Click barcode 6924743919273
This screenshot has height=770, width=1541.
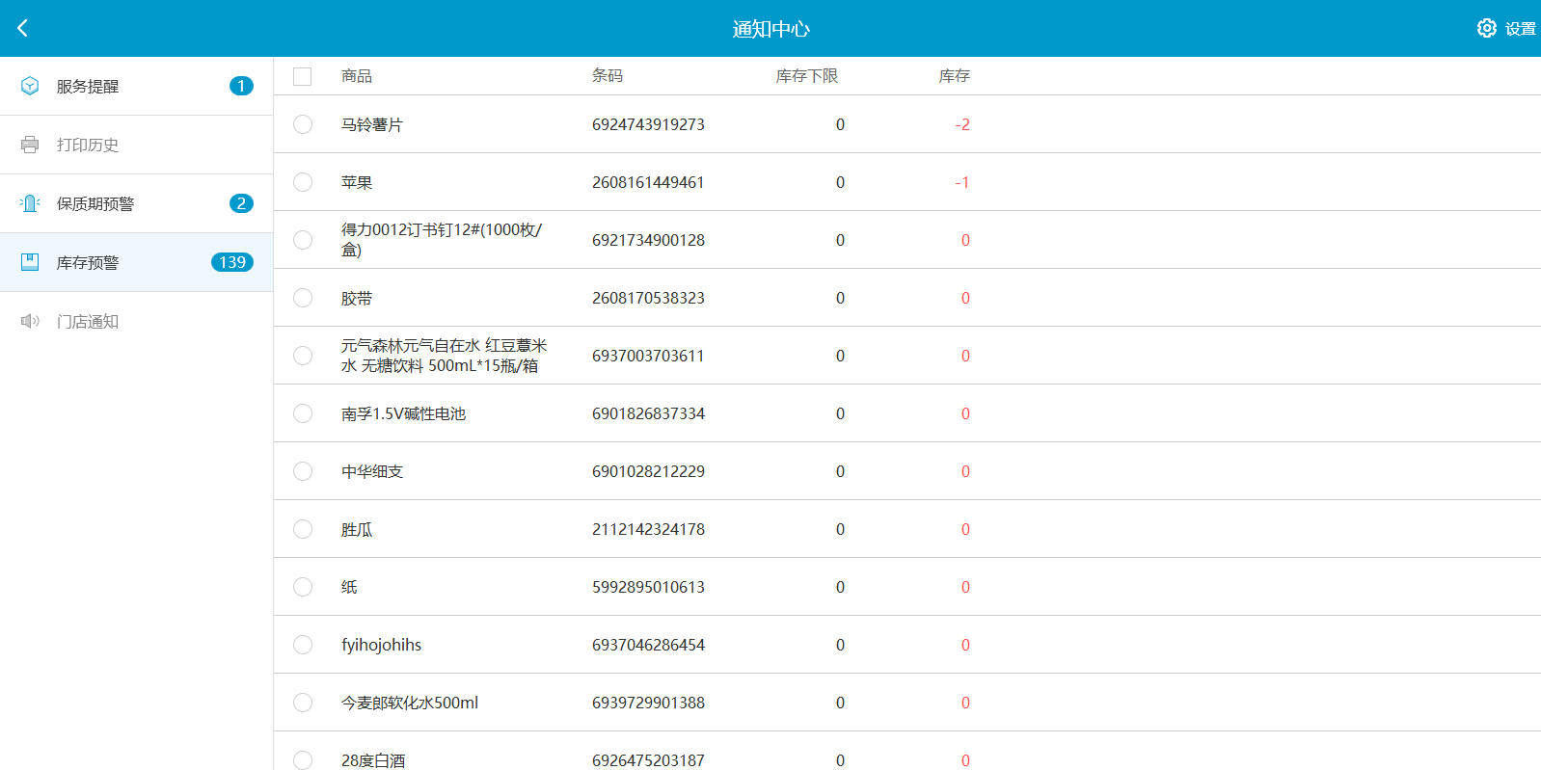point(648,124)
